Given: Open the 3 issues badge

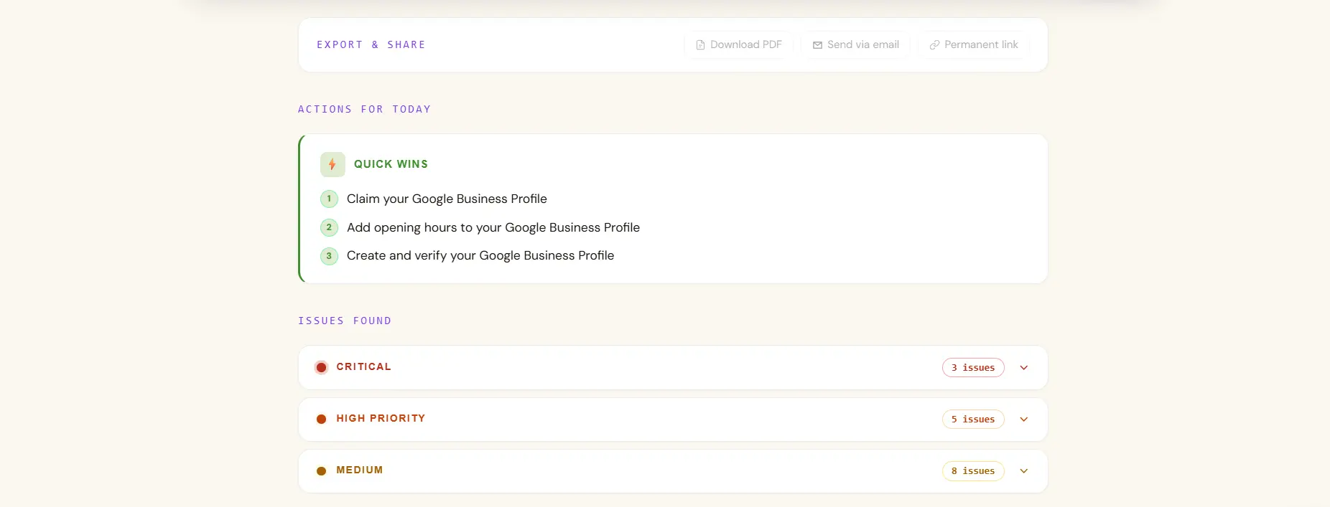Looking at the screenshot, I should [x=973, y=368].
